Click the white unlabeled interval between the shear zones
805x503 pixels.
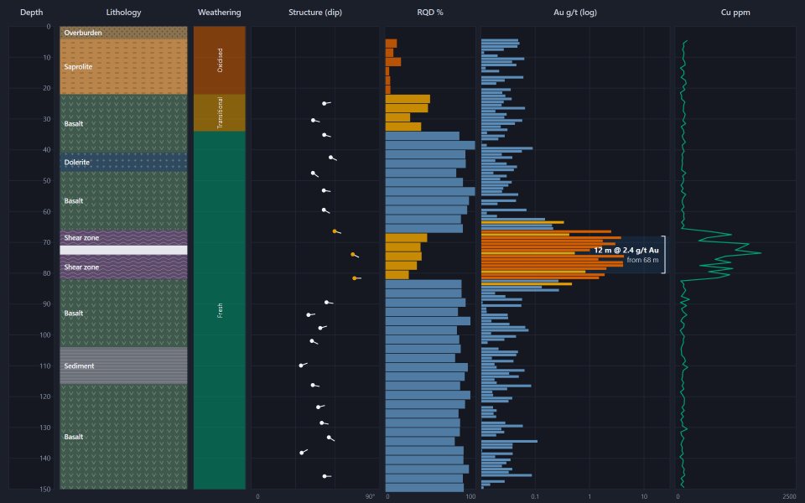point(124,251)
